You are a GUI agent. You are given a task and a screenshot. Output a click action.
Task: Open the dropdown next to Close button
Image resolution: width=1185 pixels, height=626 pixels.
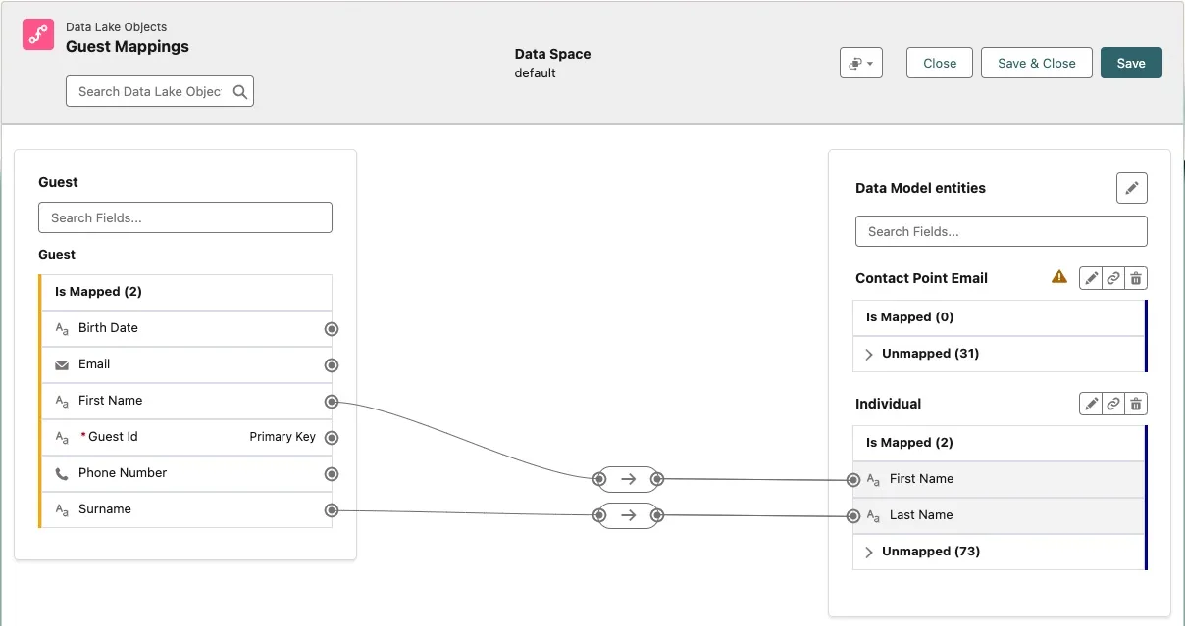click(861, 63)
